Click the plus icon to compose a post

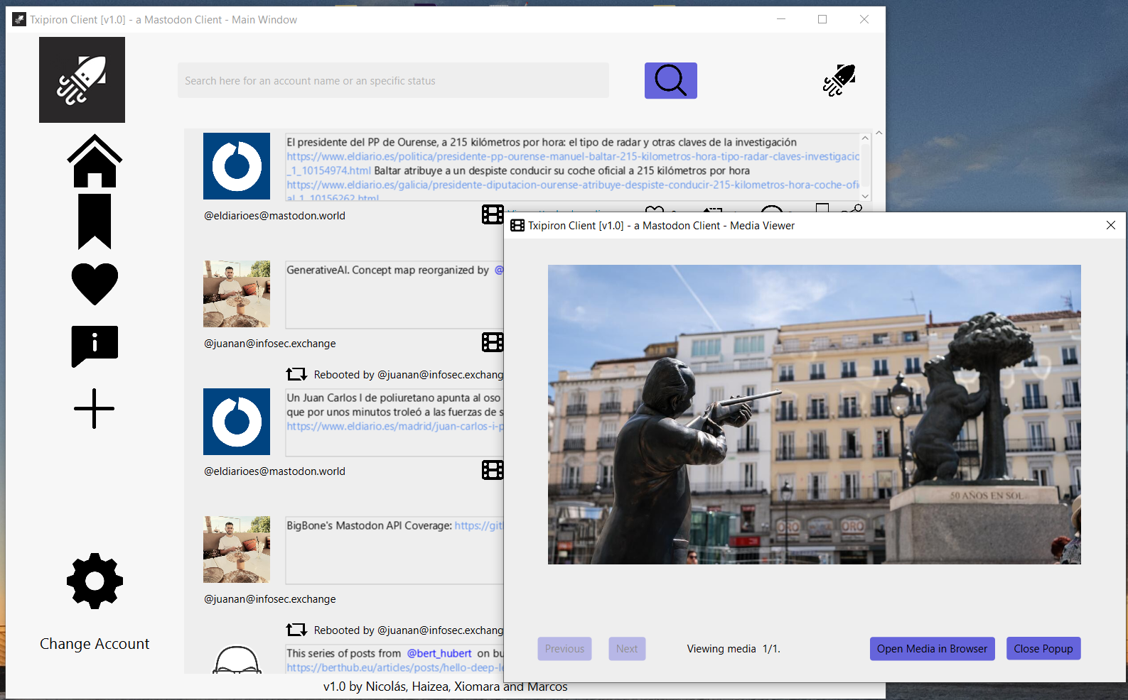pos(94,409)
